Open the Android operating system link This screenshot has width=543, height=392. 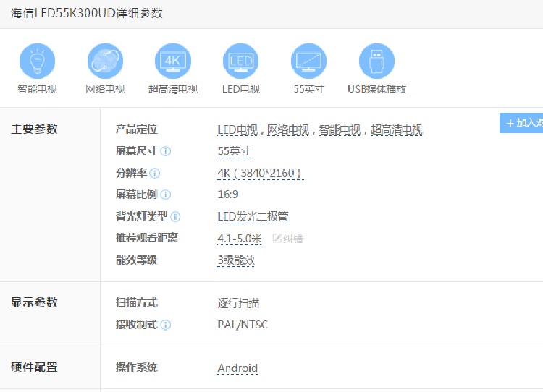point(237,368)
